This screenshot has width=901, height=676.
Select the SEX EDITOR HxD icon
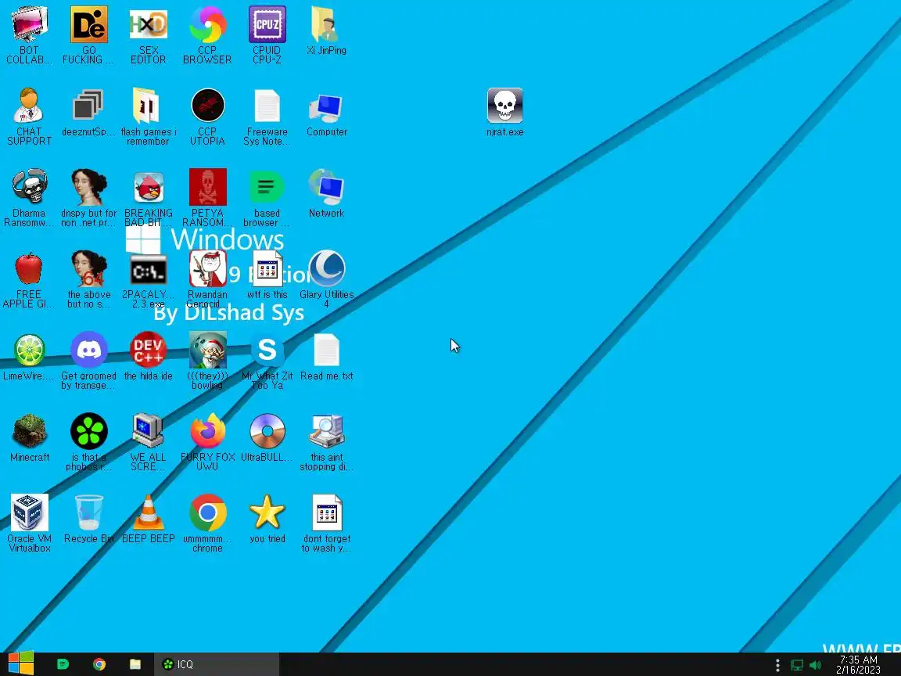(149, 25)
